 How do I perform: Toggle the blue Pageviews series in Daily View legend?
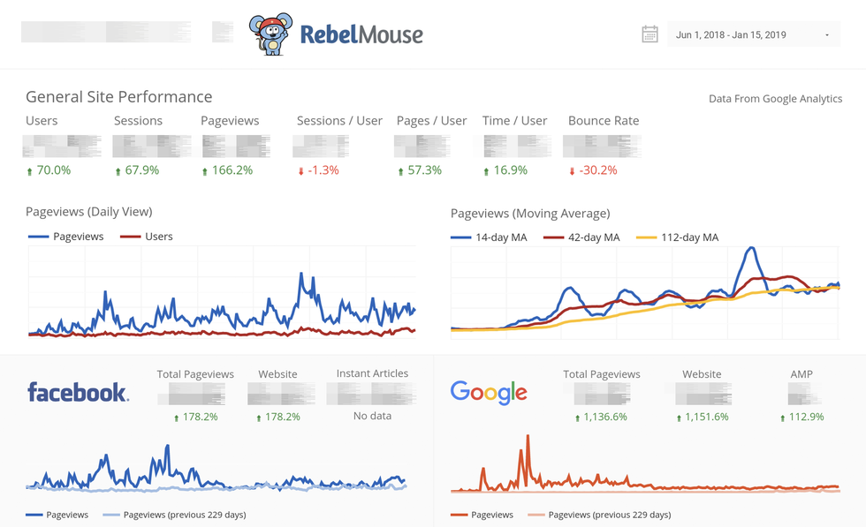click(x=66, y=237)
